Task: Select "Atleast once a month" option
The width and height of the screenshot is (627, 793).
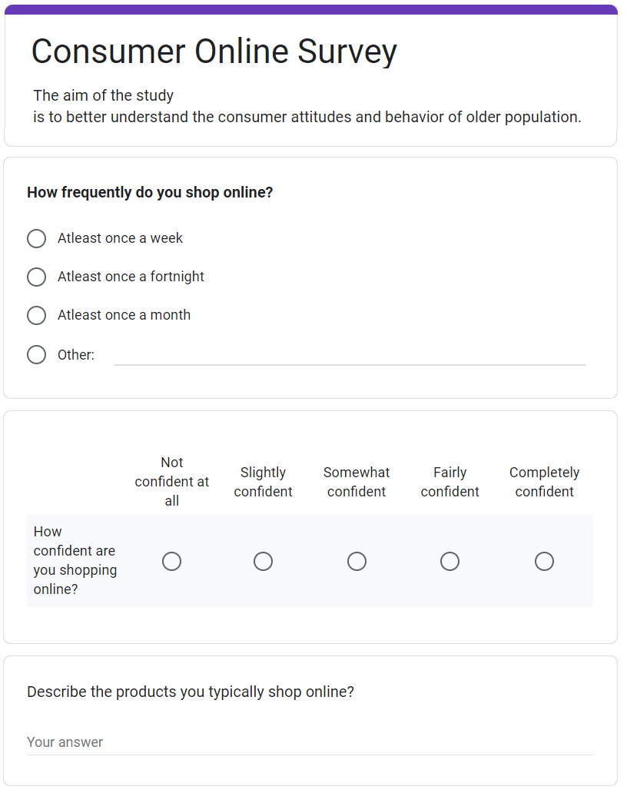Action: tap(36, 315)
